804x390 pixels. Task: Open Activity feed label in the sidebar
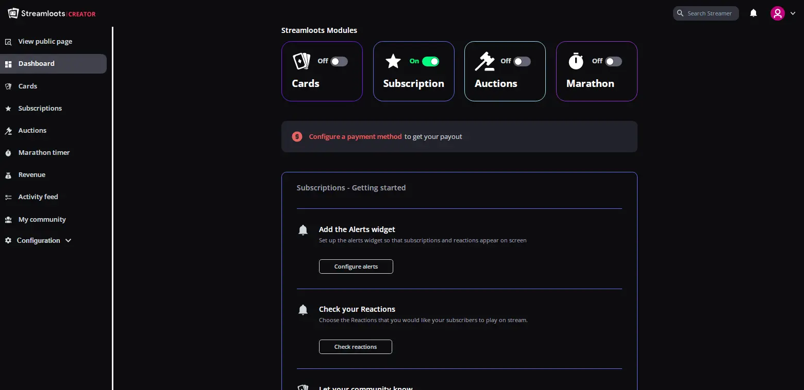coord(38,197)
